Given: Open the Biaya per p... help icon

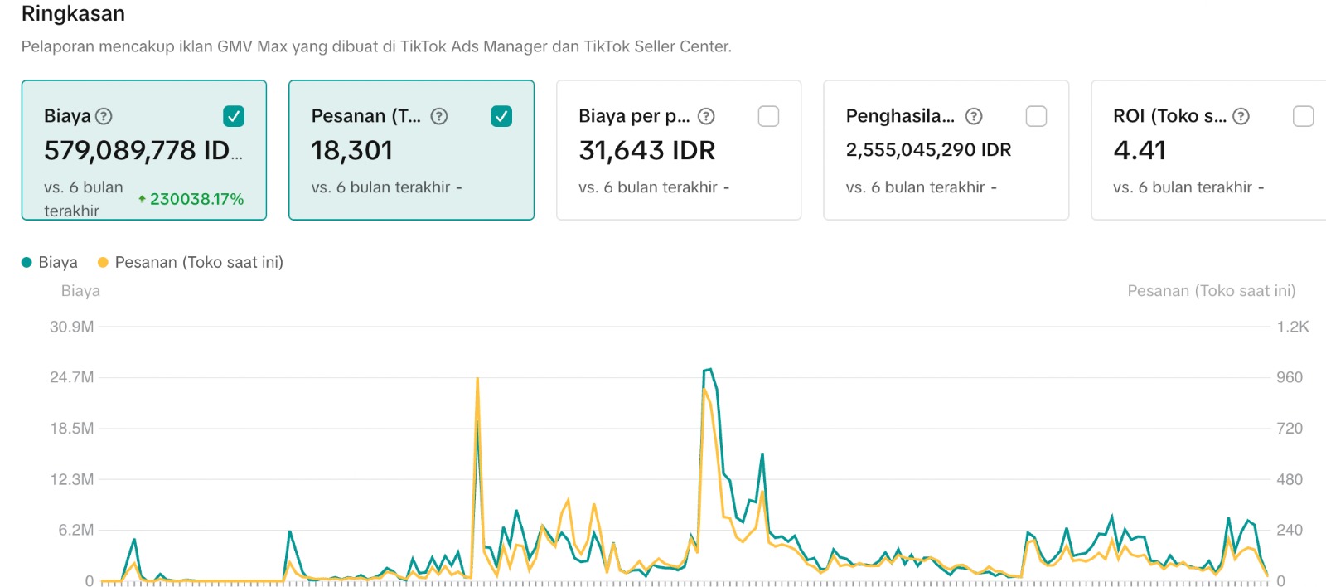Looking at the screenshot, I should (706, 116).
